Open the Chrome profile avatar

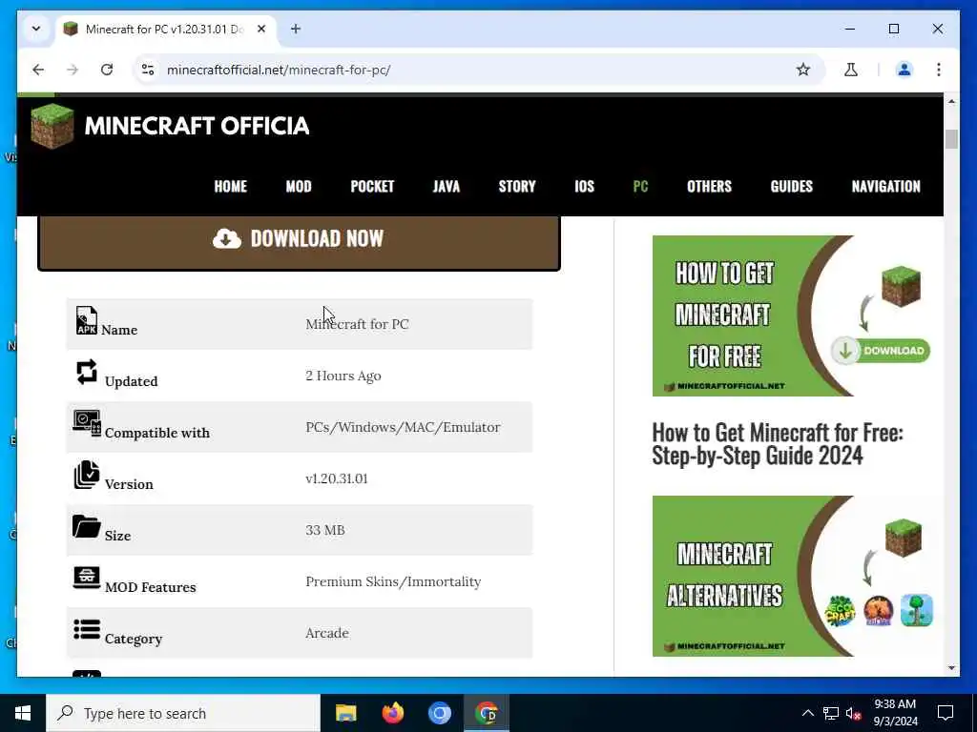click(x=904, y=70)
